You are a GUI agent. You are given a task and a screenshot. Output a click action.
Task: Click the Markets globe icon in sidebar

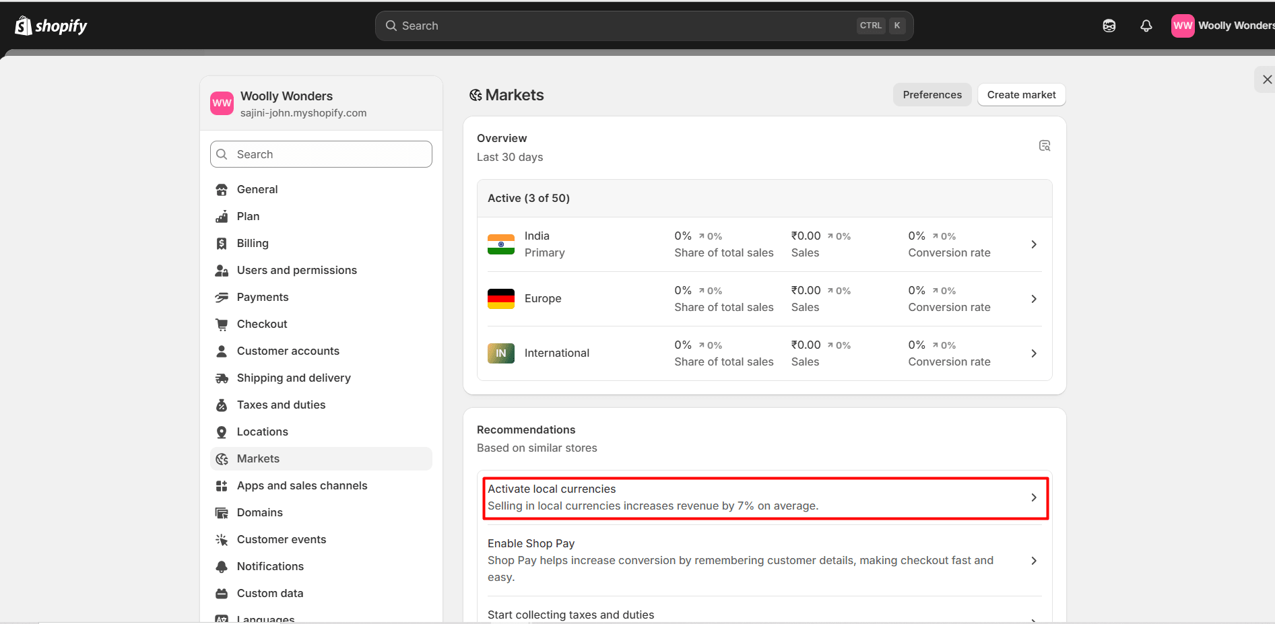point(222,459)
